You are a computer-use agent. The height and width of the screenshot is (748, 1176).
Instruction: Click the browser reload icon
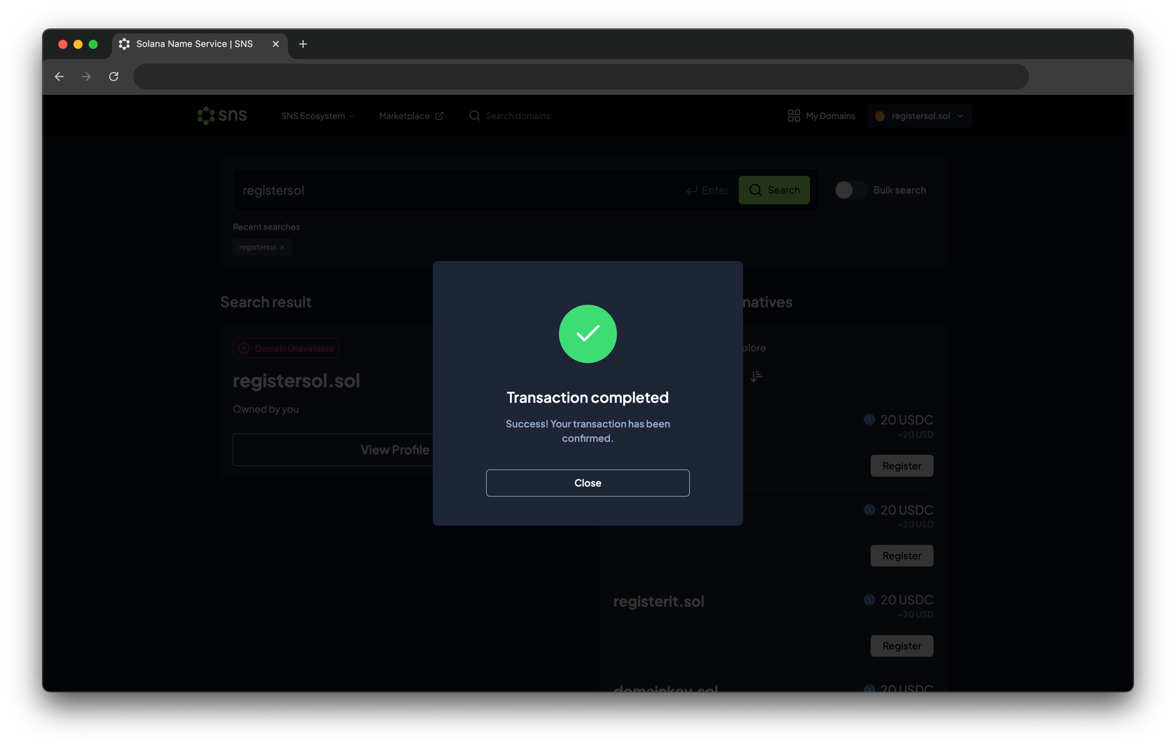coord(113,77)
